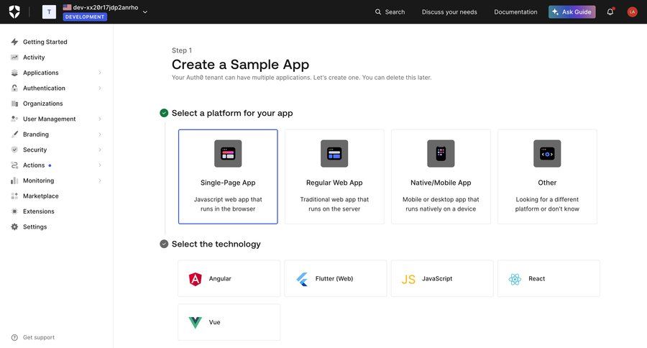Click the Get support link text

coord(39,337)
